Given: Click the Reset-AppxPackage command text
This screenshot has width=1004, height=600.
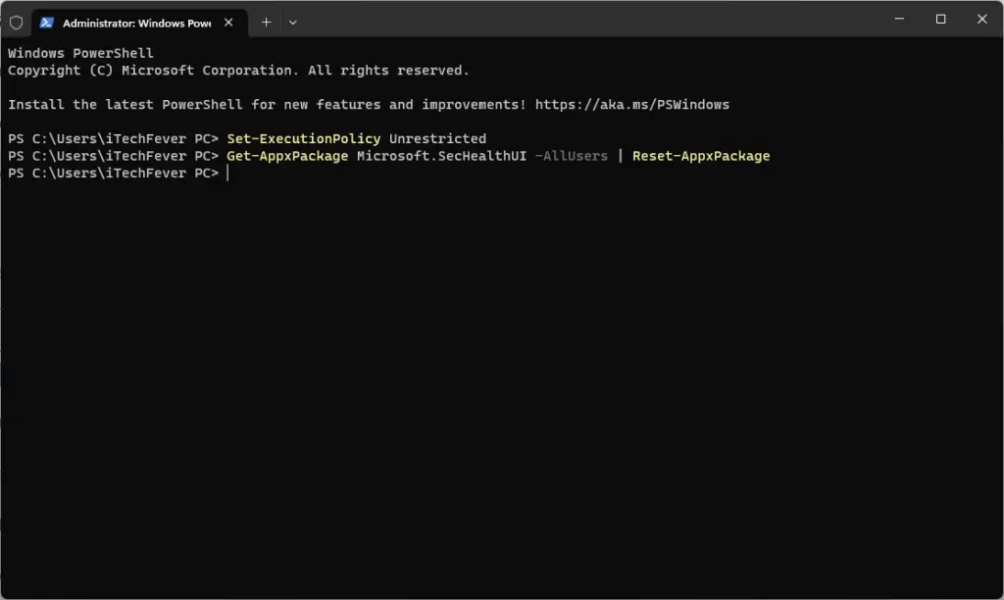Looking at the screenshot, I should point(701,156).
